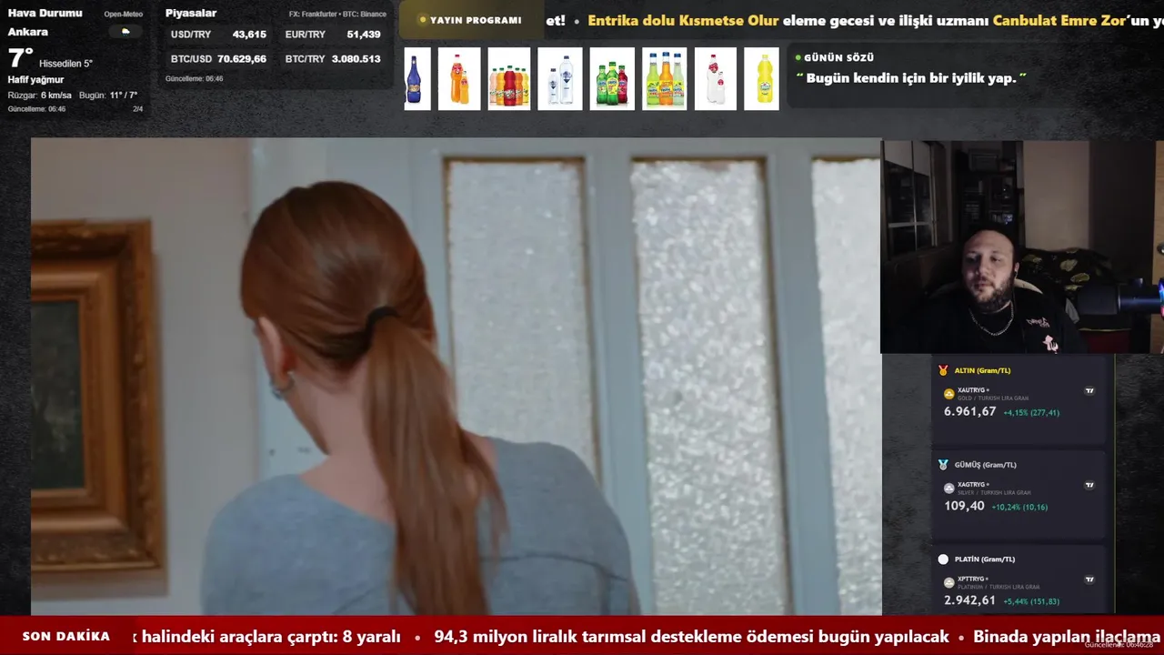Choose the green and red glass bottles thumbnail
1164x655 pixels.
612,79
